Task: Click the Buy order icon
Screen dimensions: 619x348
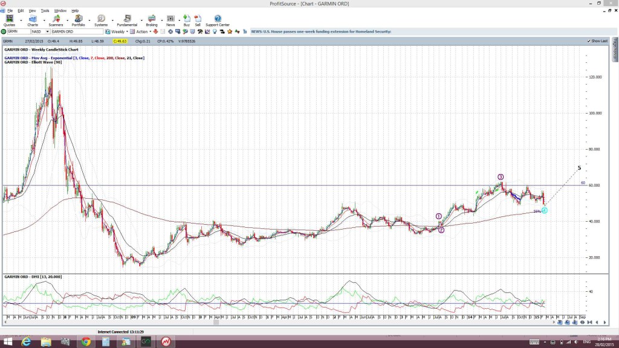Action: pos(187,21)
